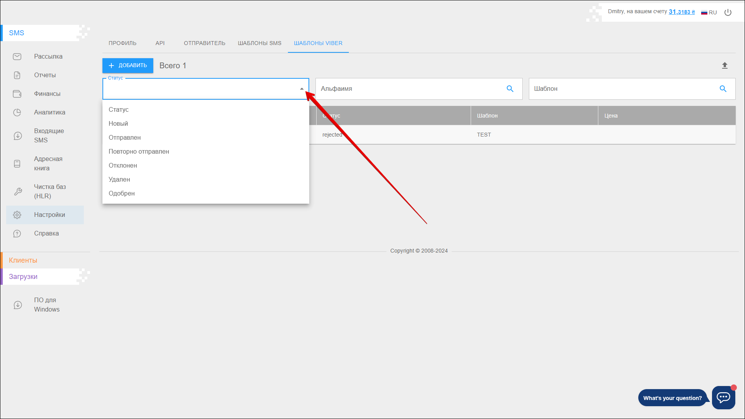Viewport: 745px width, 419px height.
Task: Click the pie chart icon beside Аналитика
Action: click(17, 113)
